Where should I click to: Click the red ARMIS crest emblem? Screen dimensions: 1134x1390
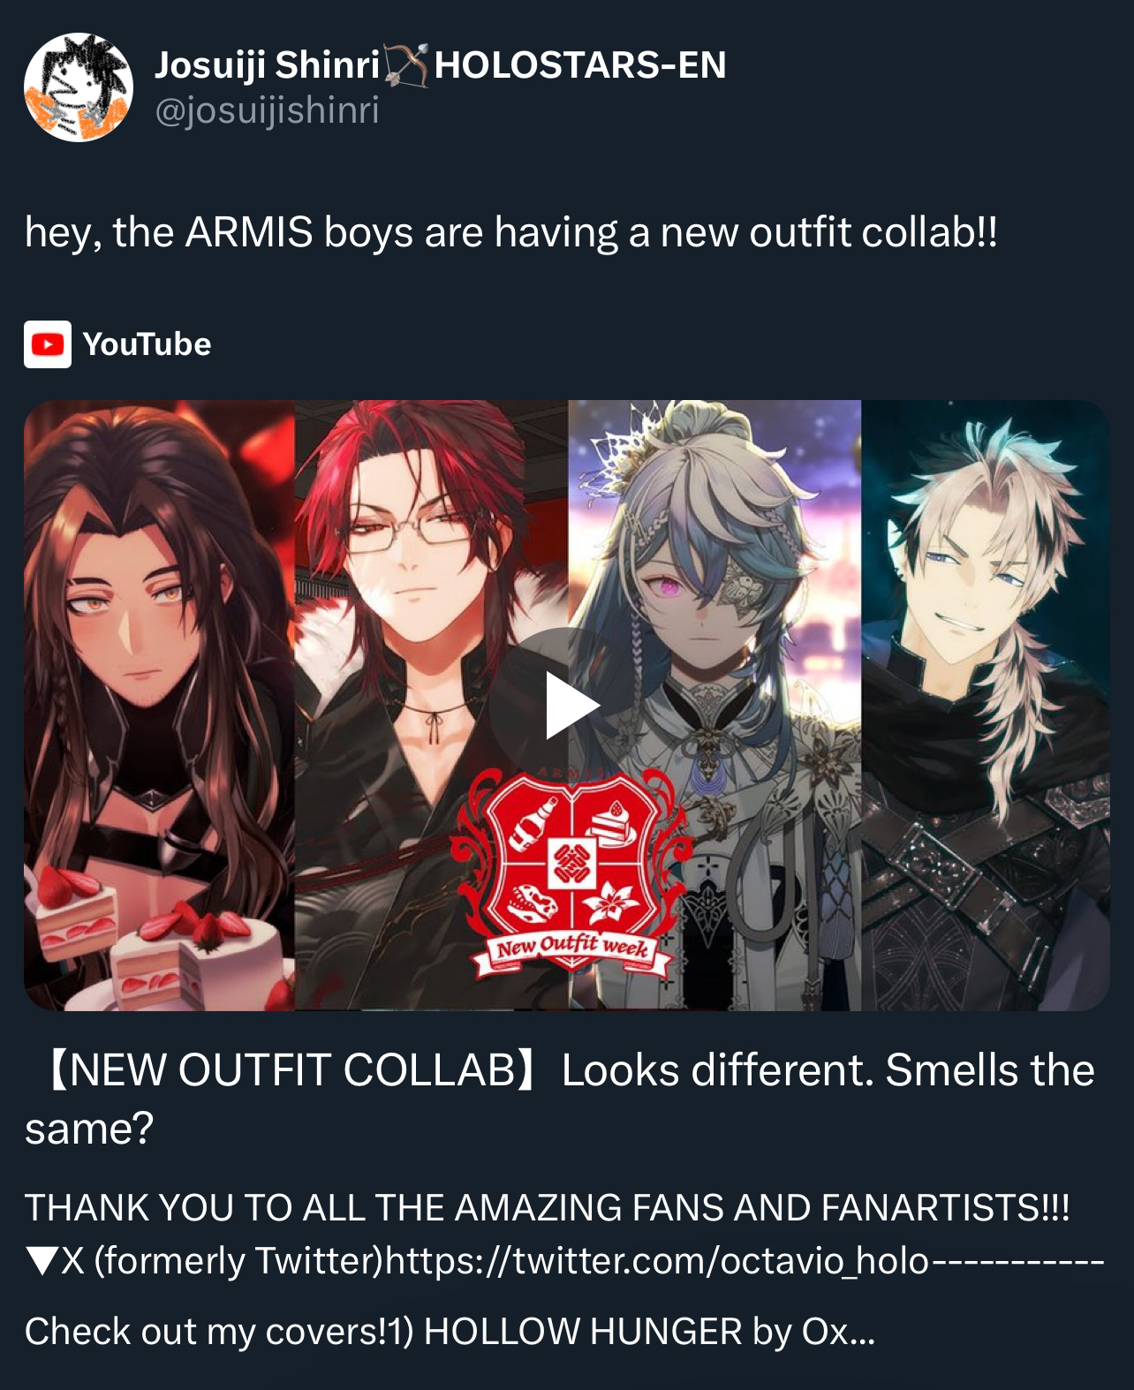571,857
